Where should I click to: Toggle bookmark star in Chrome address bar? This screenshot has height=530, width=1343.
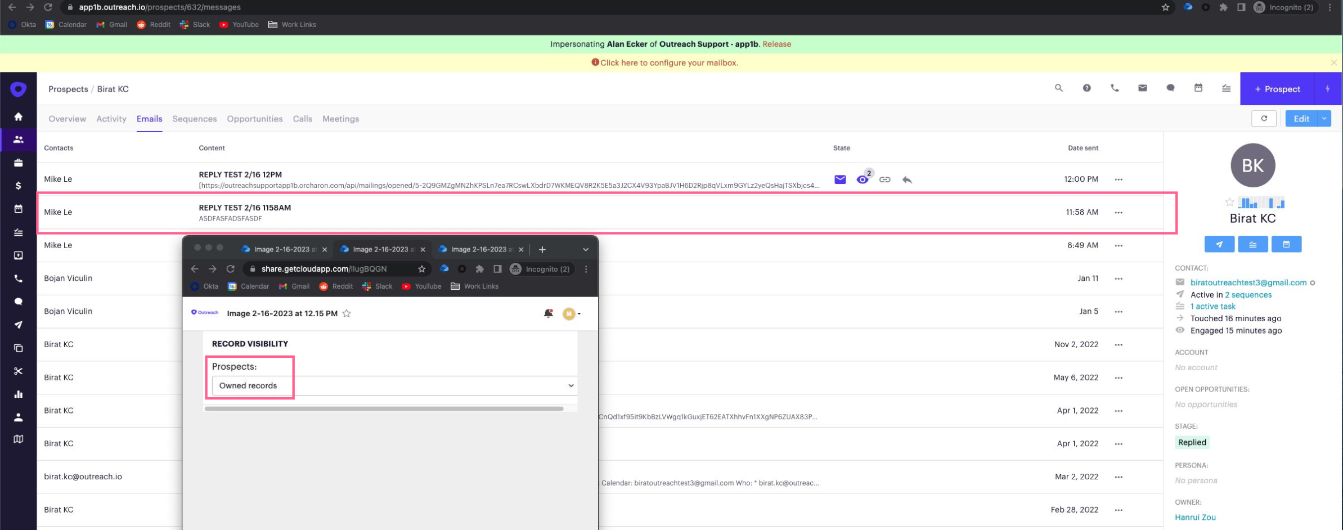coord(1165,7)
